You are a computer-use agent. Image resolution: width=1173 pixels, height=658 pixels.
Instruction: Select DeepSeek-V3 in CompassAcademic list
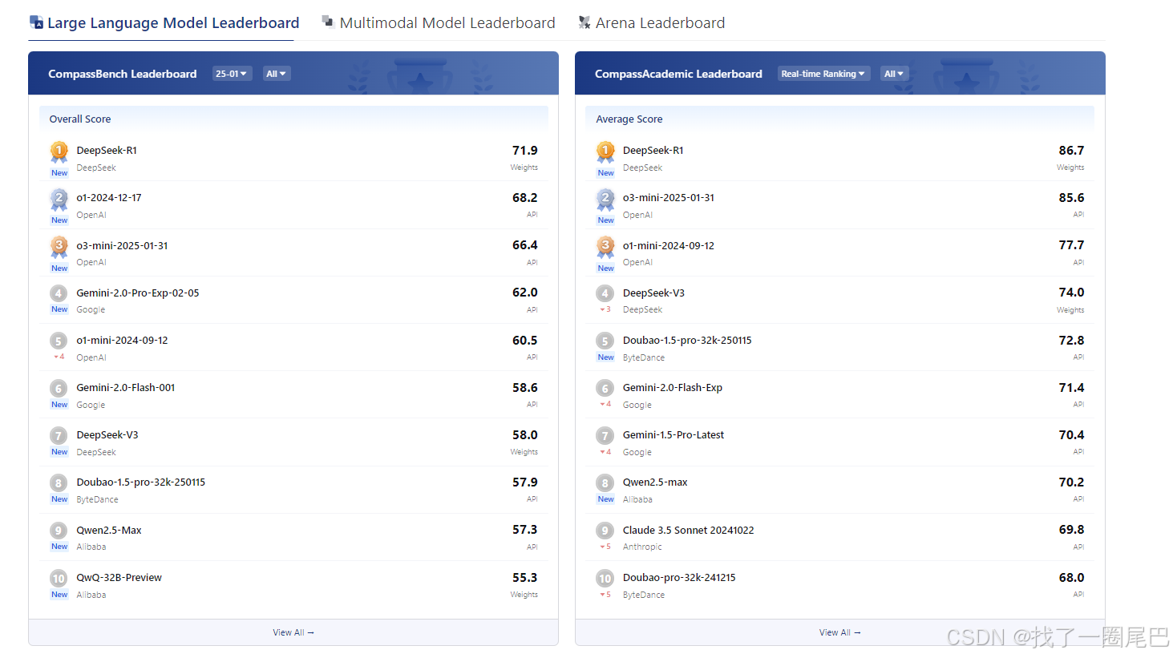pyautogui.click(x=654, y=293)
